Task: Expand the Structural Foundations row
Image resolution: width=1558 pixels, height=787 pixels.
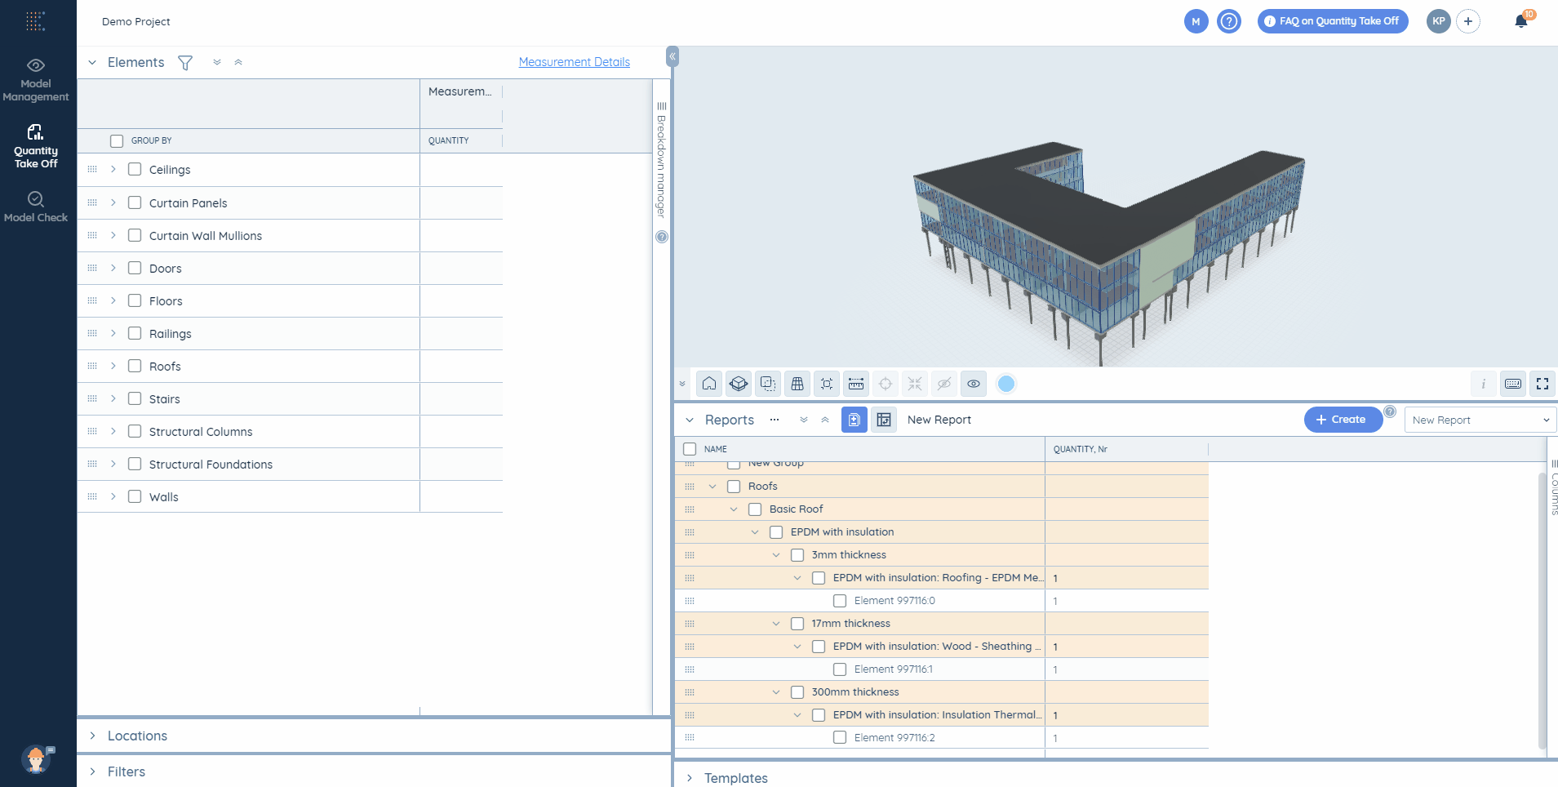Action: [x=113, y=464]
